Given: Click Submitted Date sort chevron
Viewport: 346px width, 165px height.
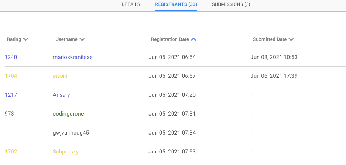Looking at the screenshot, I should (291, 39).
